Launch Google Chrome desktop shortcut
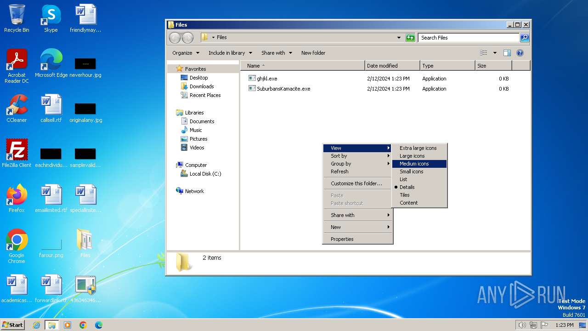Image resolution: width=588 pixels, height=331 pixels. tap(17, 246)
